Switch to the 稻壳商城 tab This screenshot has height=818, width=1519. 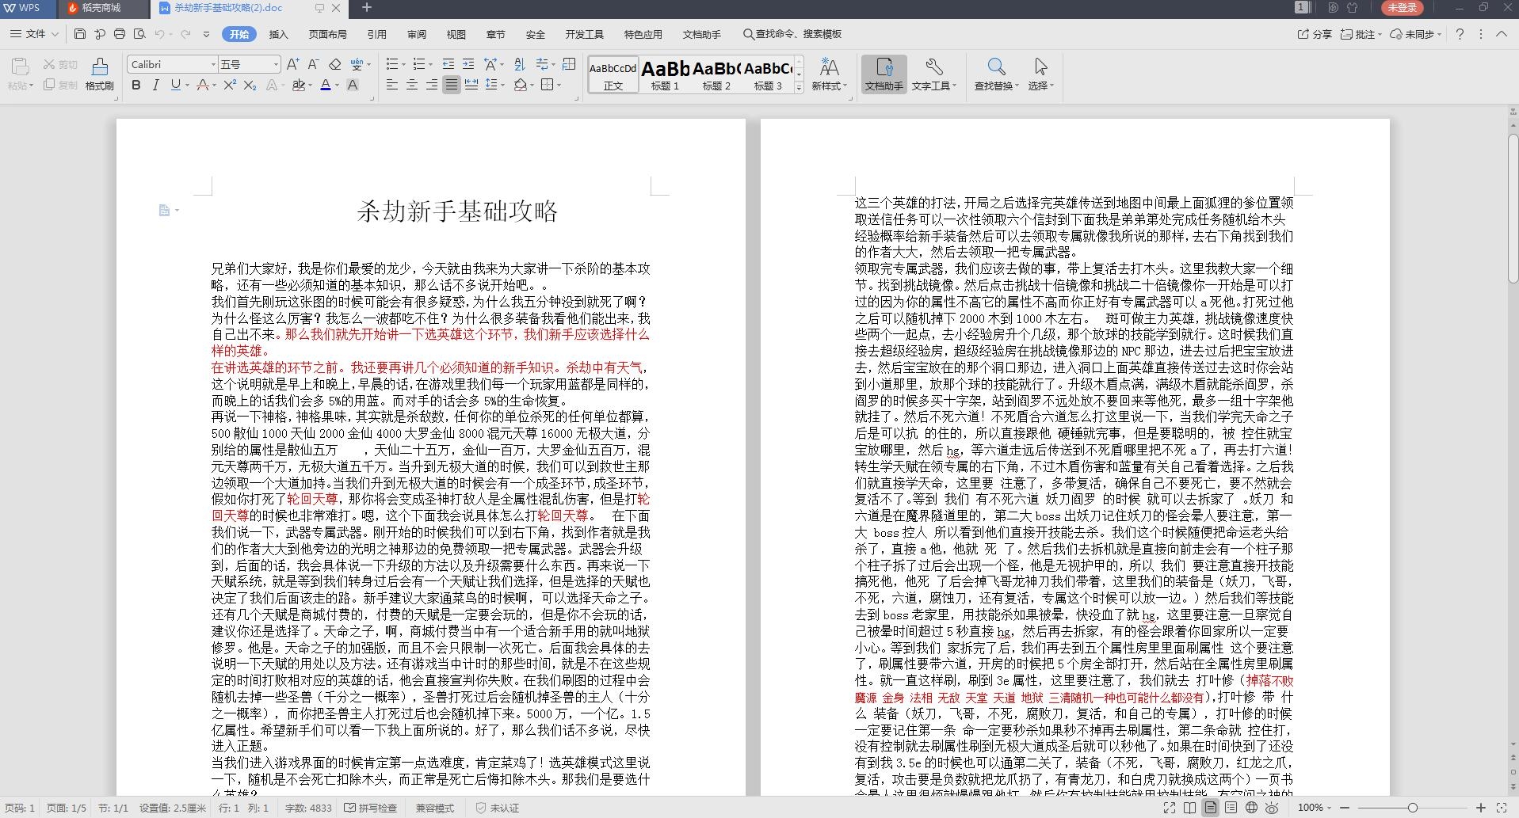103,8
